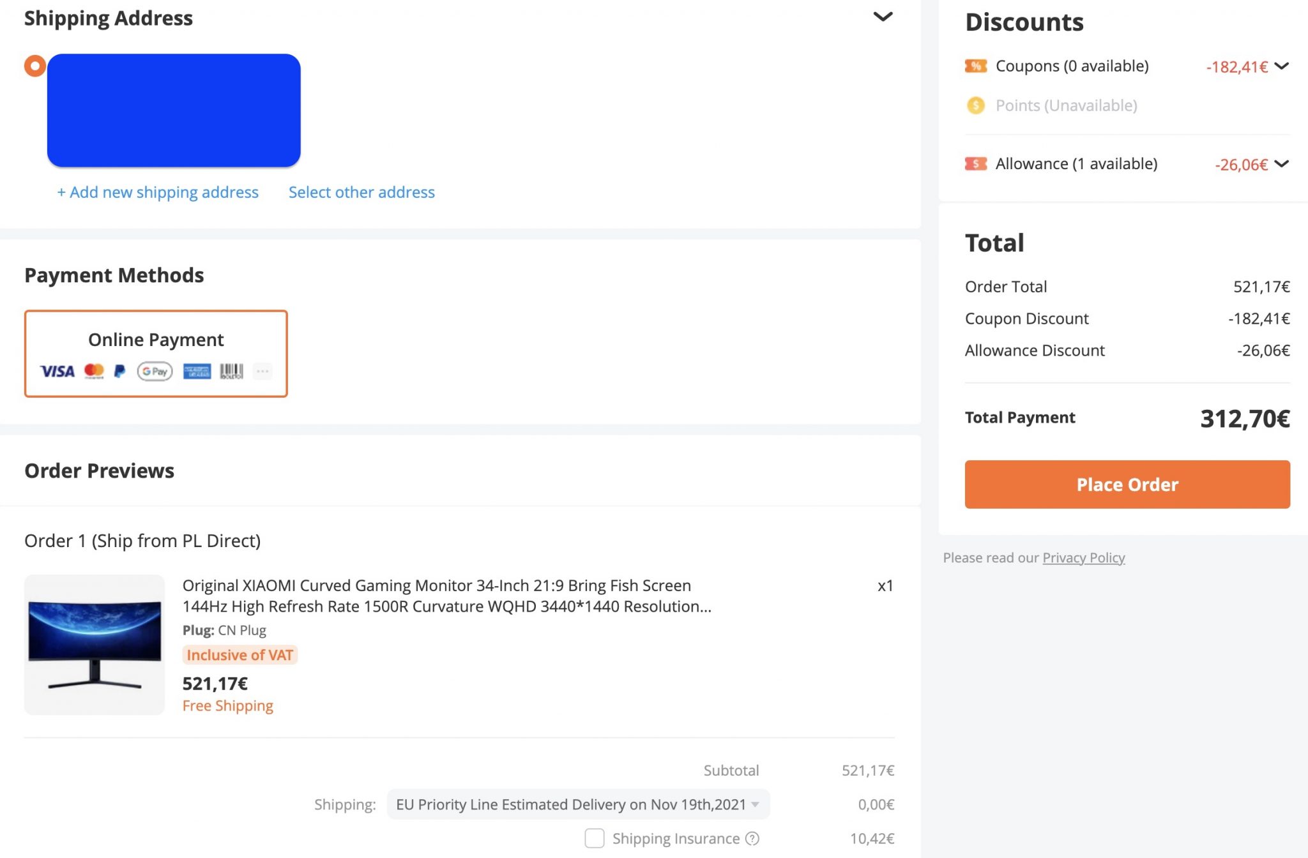Click Add new shipping address link
The height and width of the screenshot is (858, 1308).
coord(158,192)
